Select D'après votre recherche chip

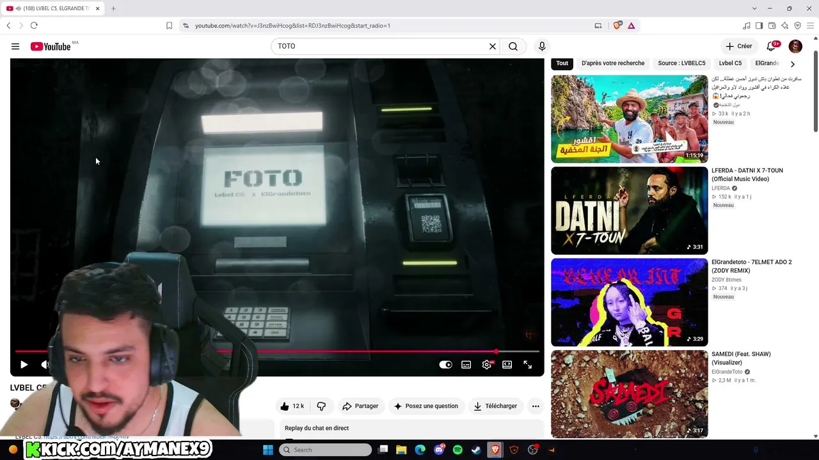pyautogui.click(x=613, y=63)
